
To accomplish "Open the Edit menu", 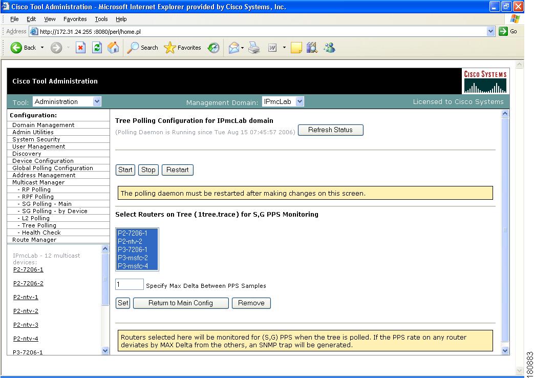I will coord(31,19).
